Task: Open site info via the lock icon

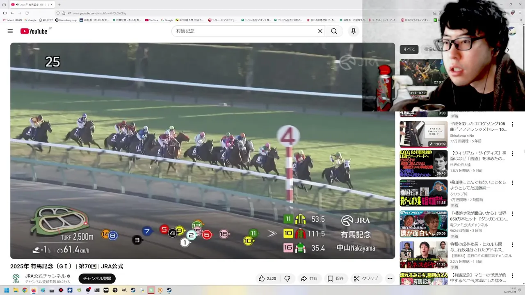Action: click(x=64, y=13)
